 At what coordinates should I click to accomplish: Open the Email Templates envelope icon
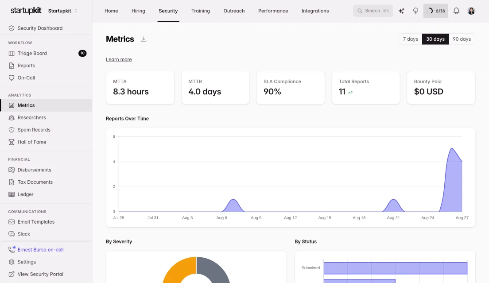[x=12, y=222]
